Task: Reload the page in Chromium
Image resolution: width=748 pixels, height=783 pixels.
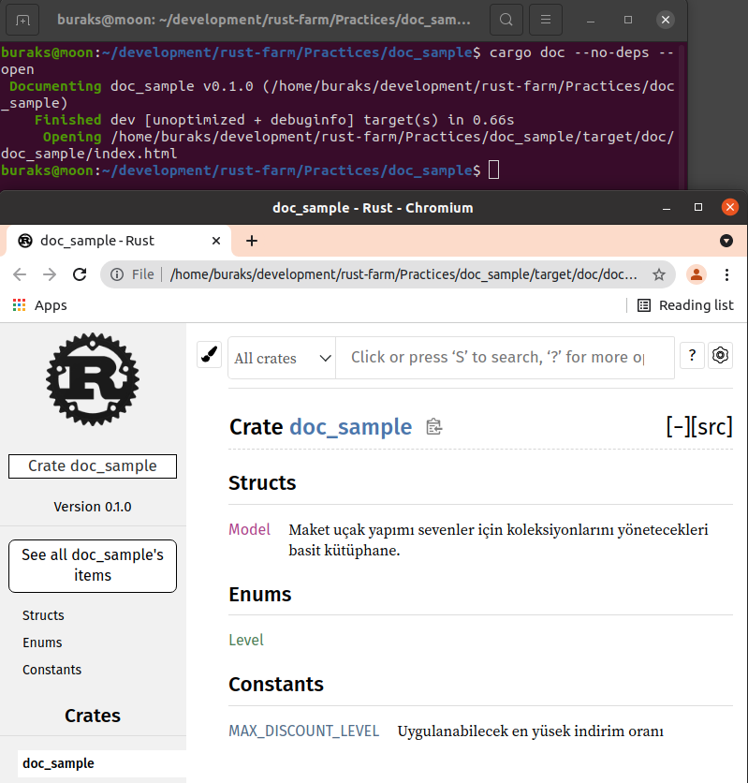Action: click(80, 274)
